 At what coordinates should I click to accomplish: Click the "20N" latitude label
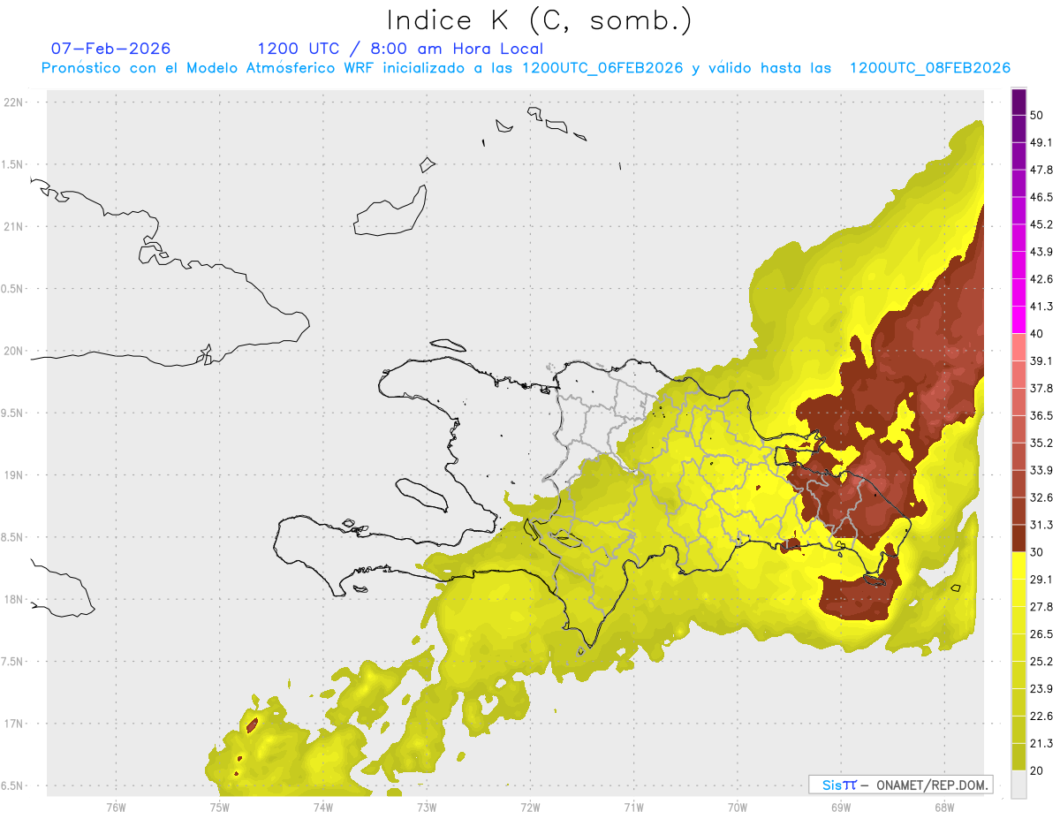14,351
